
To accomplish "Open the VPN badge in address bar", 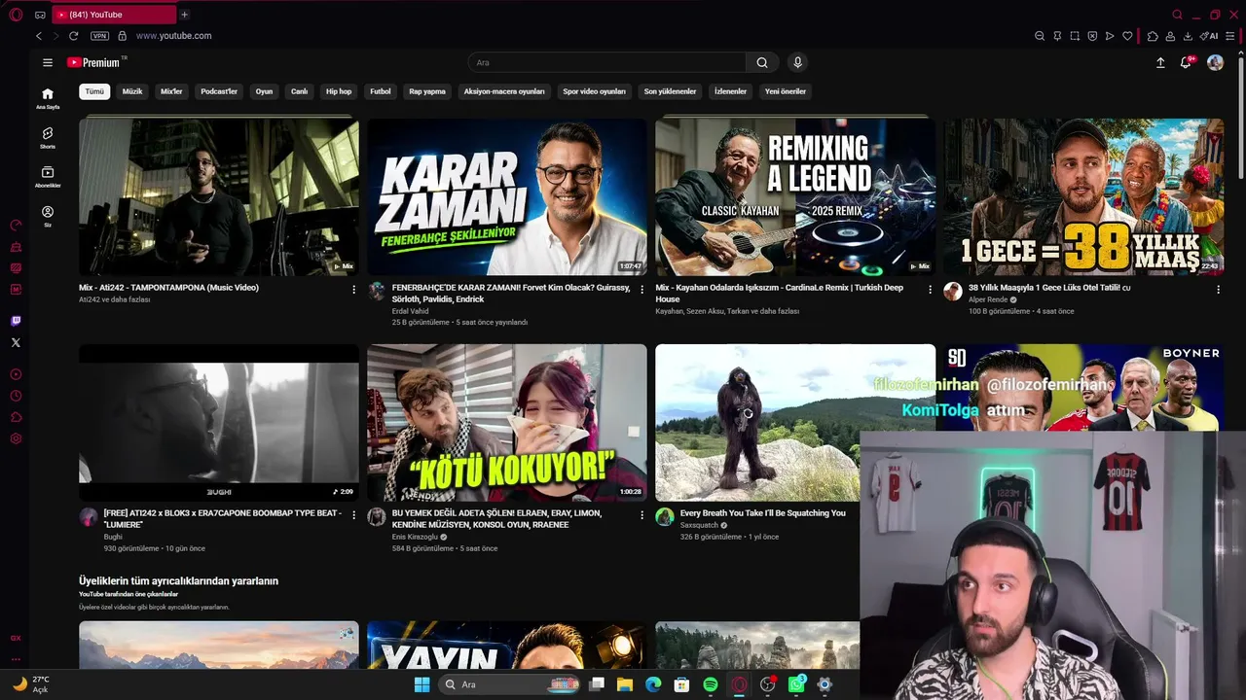I will [x=99, y=36].
